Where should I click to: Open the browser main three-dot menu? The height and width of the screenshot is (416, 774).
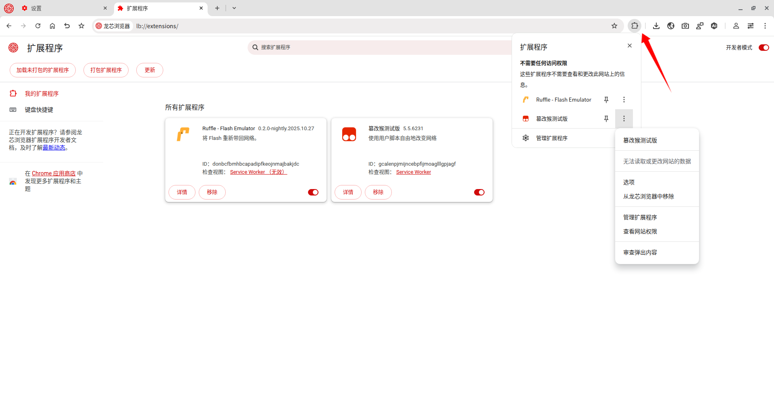tap(765, 26)
